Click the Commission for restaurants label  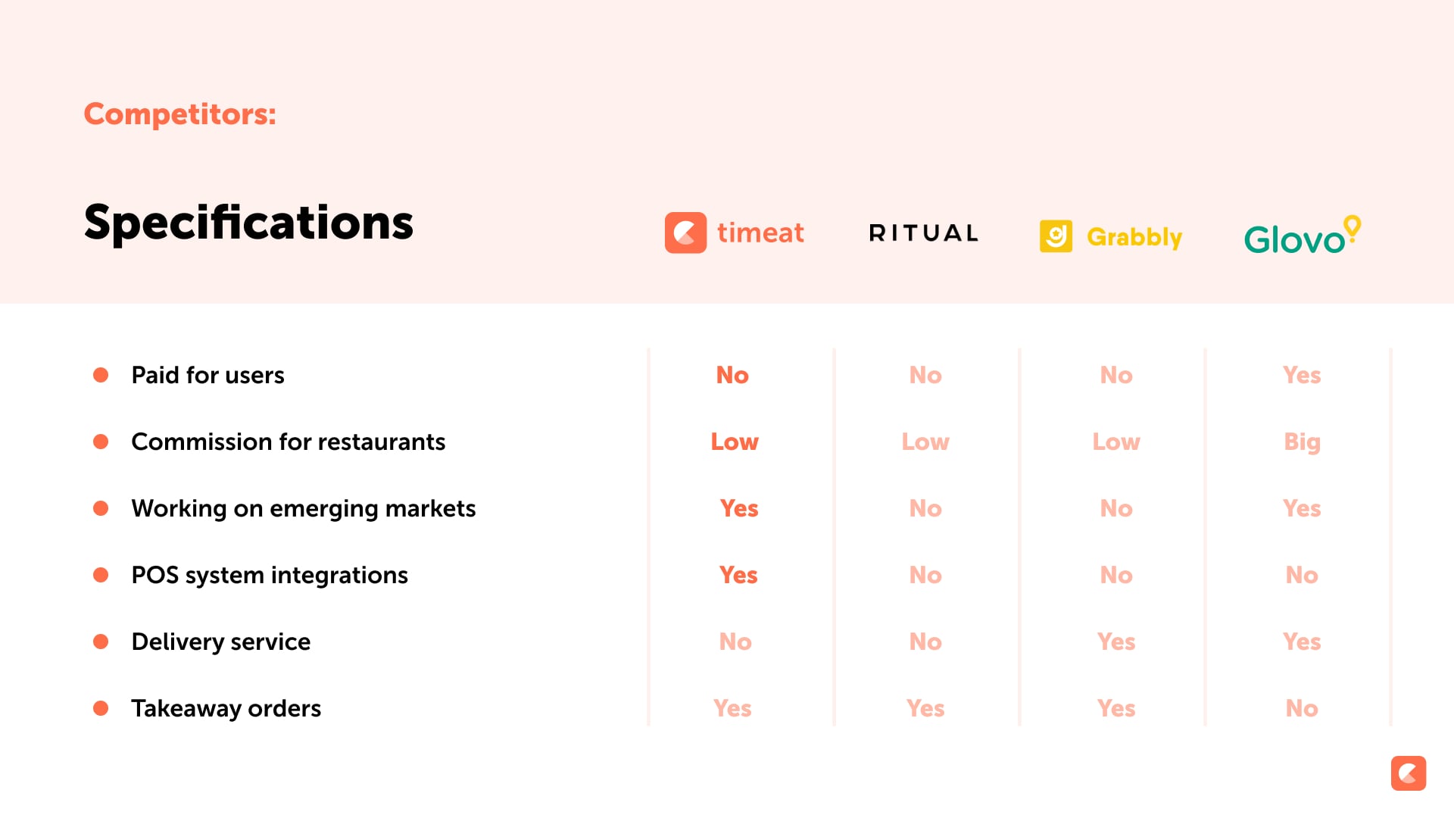(x=288, y=442)
